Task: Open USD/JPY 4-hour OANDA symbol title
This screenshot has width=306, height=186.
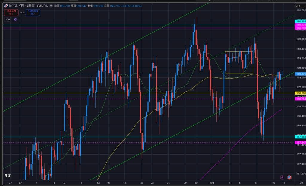Action: pos(27,6)
